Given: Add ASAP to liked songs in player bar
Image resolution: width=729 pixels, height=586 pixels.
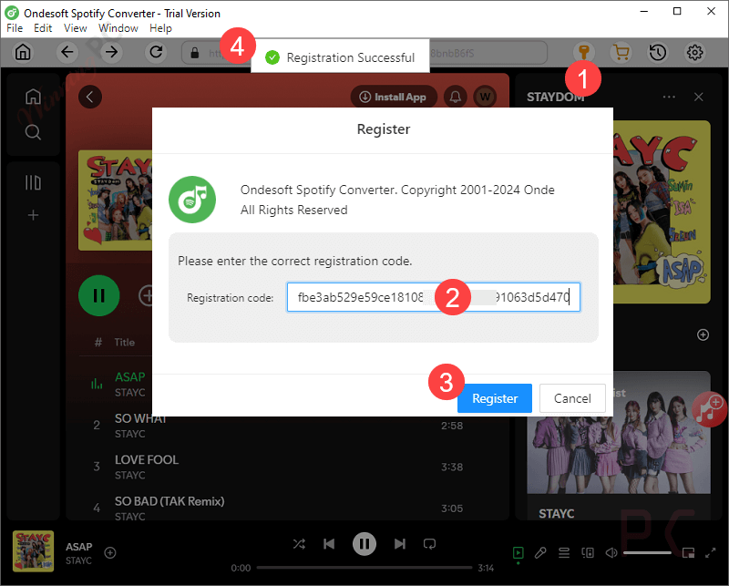Looking at the screenshot, I should (x=110, y=552).
